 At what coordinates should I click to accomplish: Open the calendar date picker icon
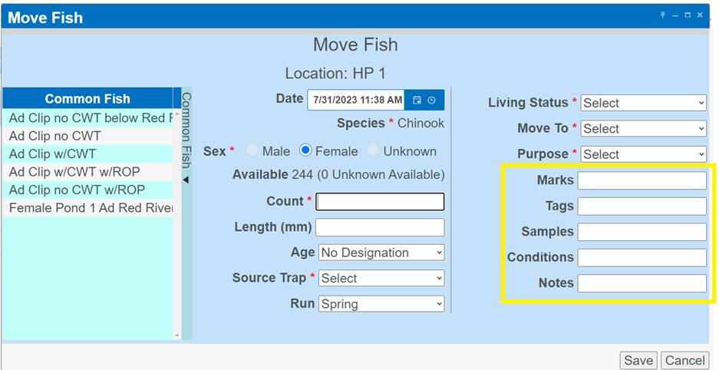point(417,100)
